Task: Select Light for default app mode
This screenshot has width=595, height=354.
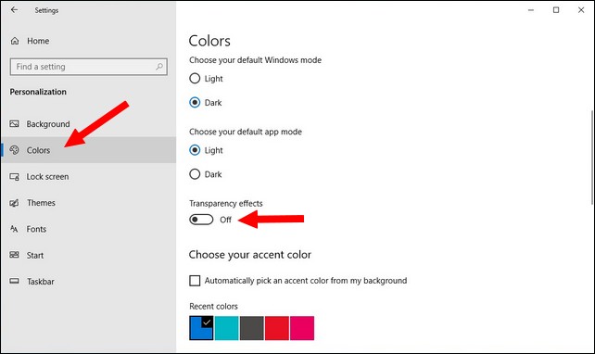Action: (x=195, y=150)
